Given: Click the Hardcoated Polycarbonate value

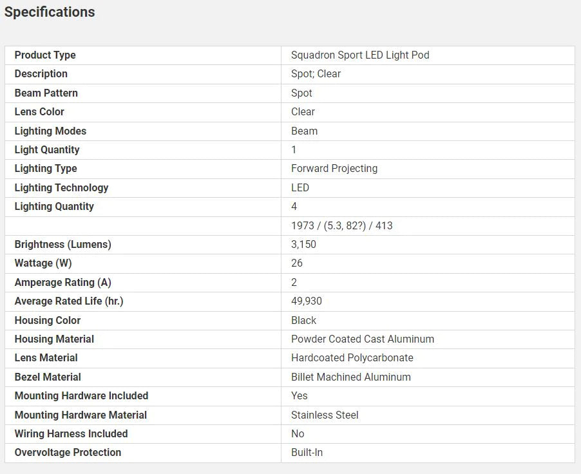Looking at the screenshot, I should coord(352,358).
